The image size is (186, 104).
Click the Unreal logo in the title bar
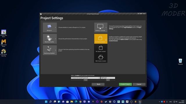[41, 14]
